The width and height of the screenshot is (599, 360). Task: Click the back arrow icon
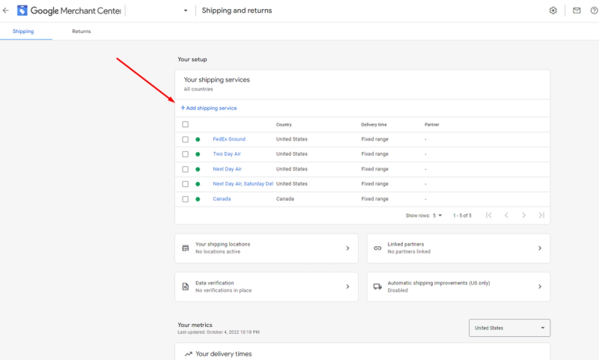coord(5,10)
